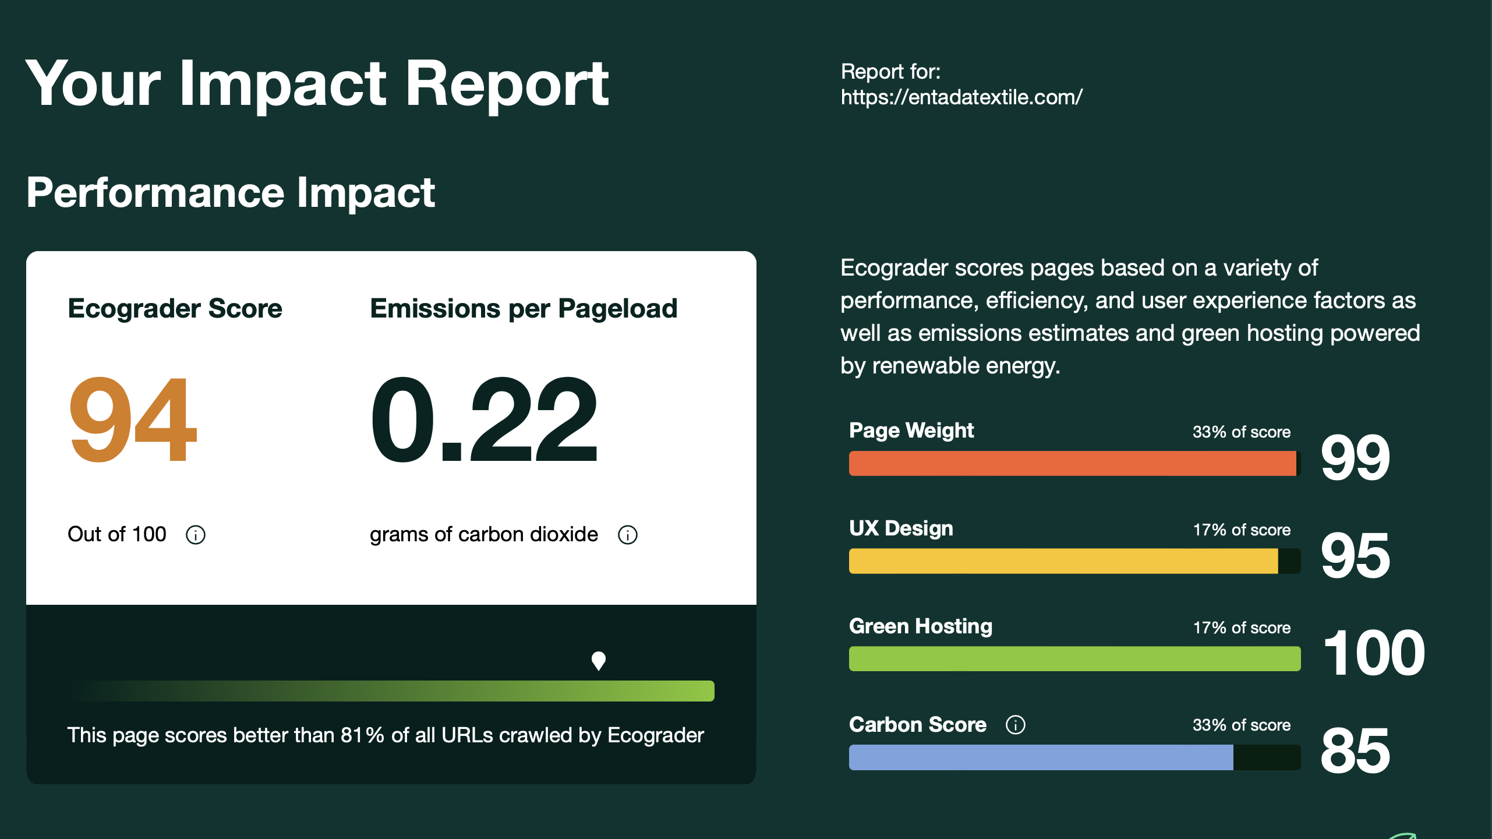
Task: Click the Ecograder Score label
Action: (175, 308)
